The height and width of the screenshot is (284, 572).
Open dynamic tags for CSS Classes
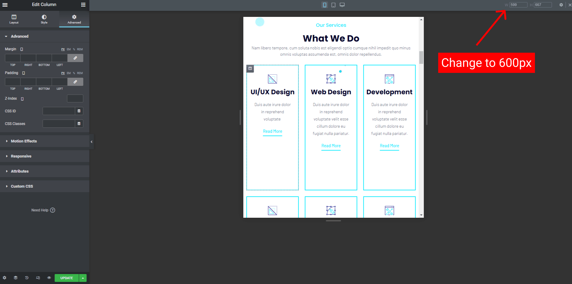click(79, 123)
